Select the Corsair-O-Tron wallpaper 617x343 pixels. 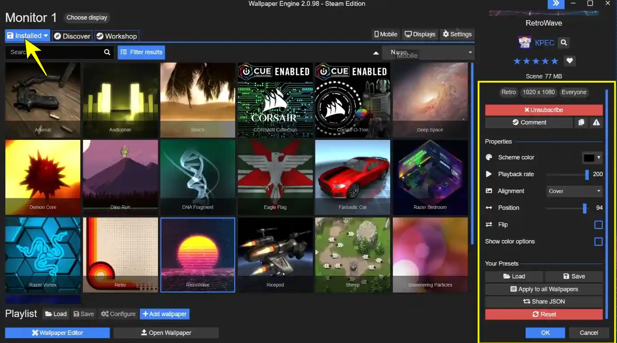(353, 100)
